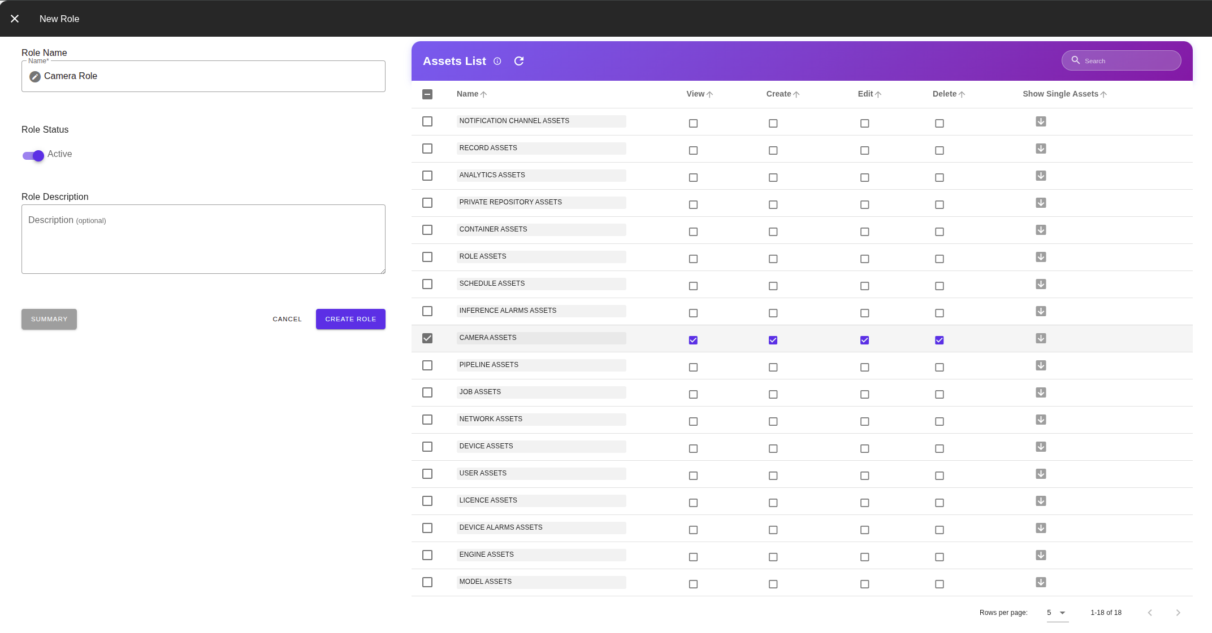Click the Create Role button

pyautogui.click(x=350, y=319)
